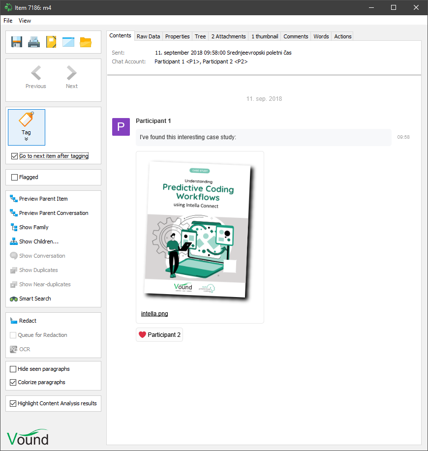Click the yellow notebook icon in toolbar
This screenshot has height=451, width=428.
[51, 42]
